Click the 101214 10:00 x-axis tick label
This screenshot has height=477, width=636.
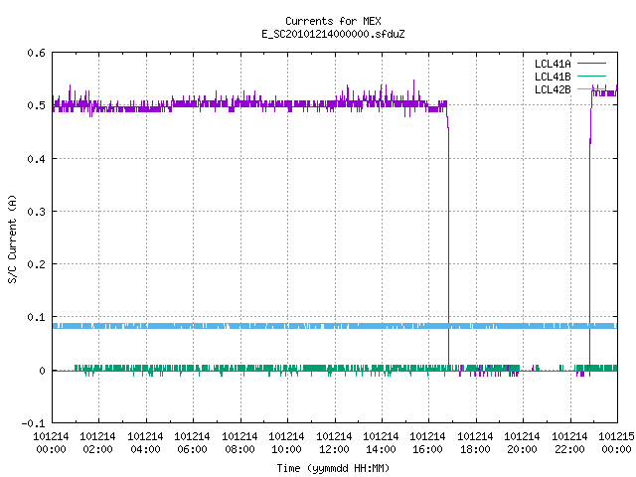tap(286, 442)
